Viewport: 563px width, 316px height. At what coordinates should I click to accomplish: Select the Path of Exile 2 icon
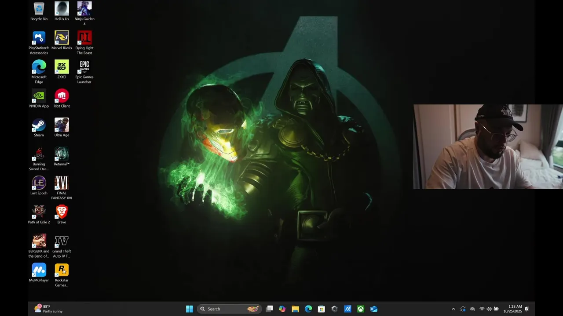39,214
